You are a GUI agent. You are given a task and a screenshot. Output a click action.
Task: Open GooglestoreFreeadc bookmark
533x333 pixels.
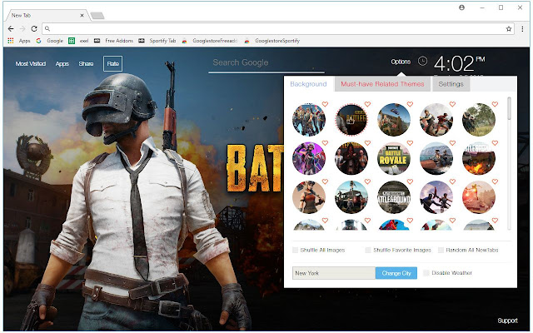point(209,41)
